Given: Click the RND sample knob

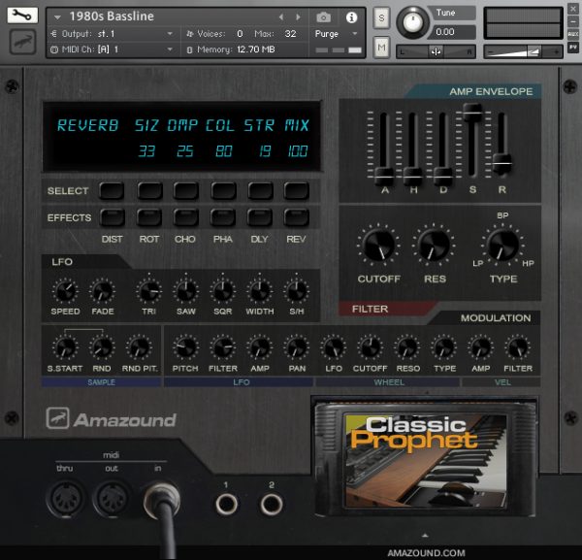Looking at the screenshot, I should point(102,347).
